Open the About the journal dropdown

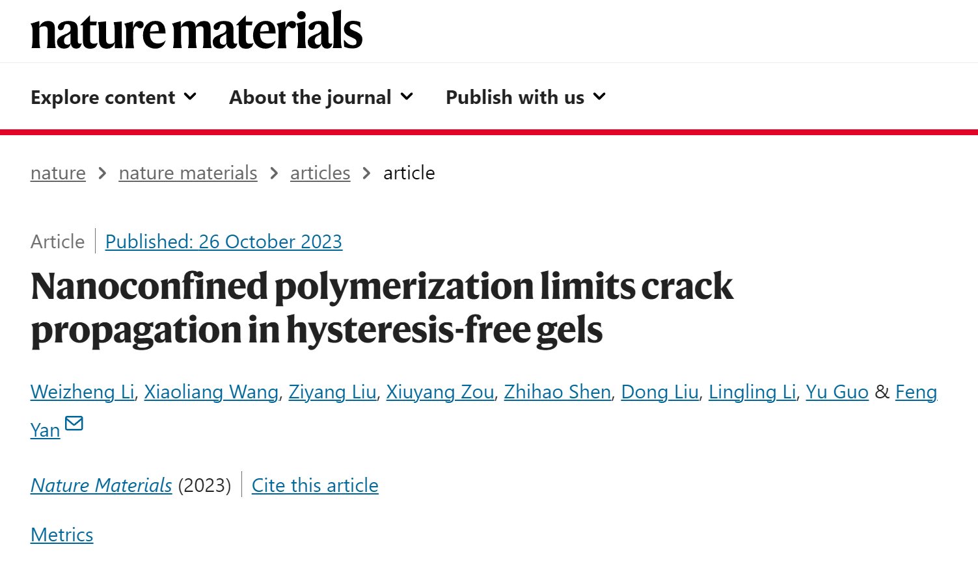321,97
